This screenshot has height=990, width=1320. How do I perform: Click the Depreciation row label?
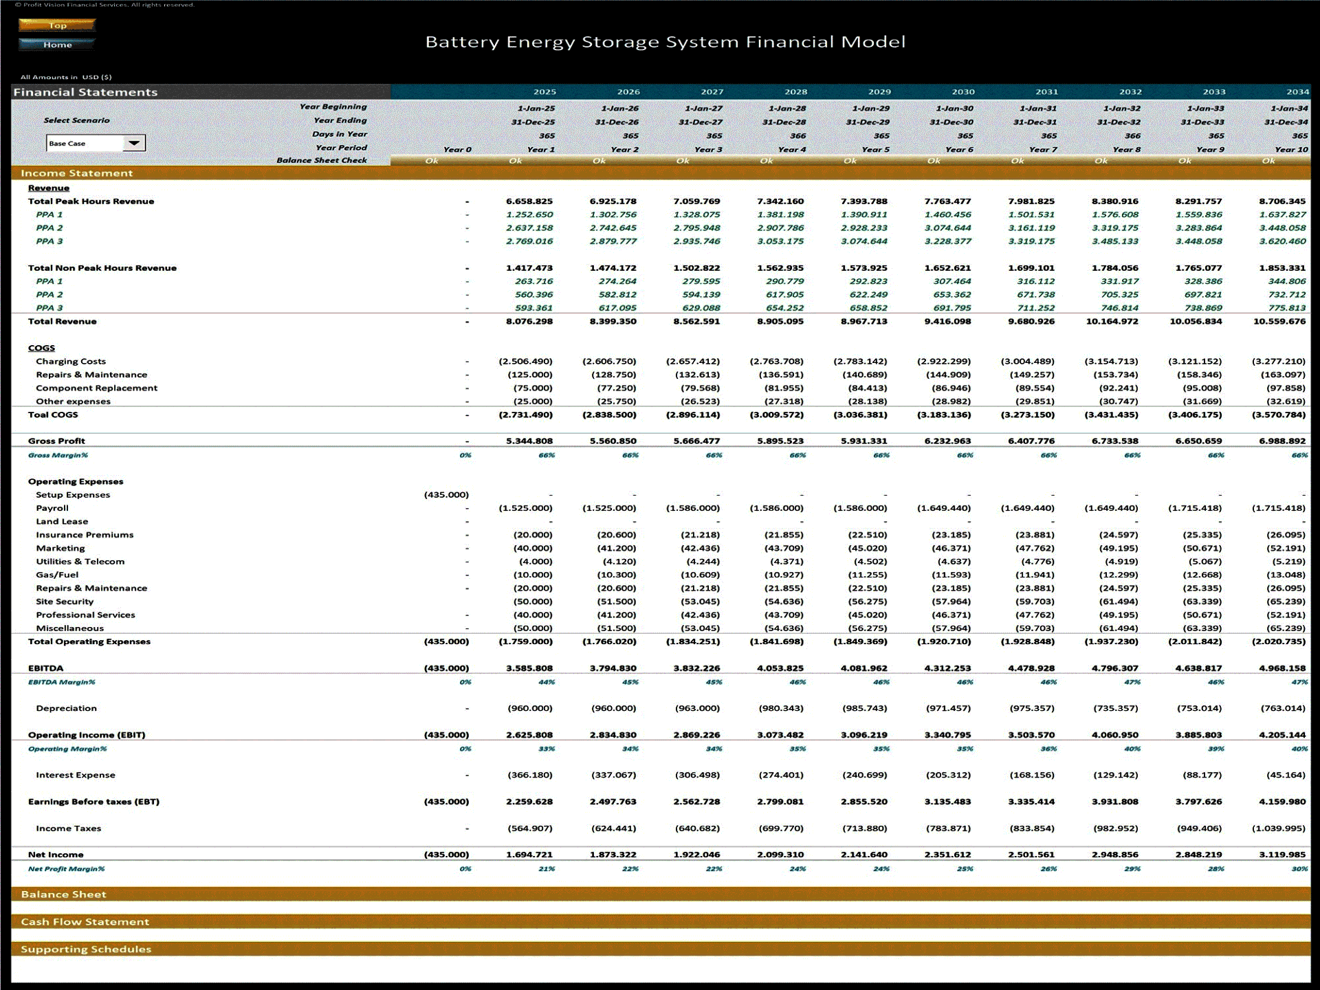(66, 708)
